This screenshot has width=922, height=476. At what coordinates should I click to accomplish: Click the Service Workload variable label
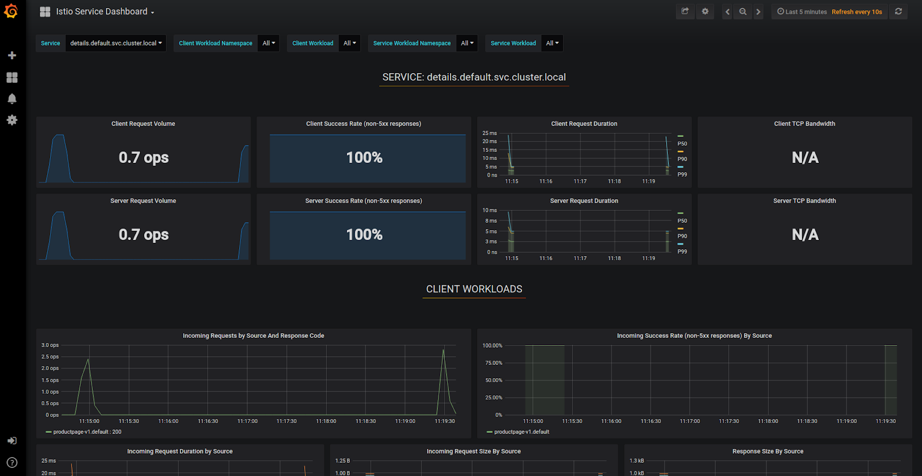513,43
